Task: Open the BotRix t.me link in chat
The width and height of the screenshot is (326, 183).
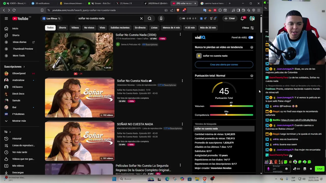Action: (x=299, y=120)
